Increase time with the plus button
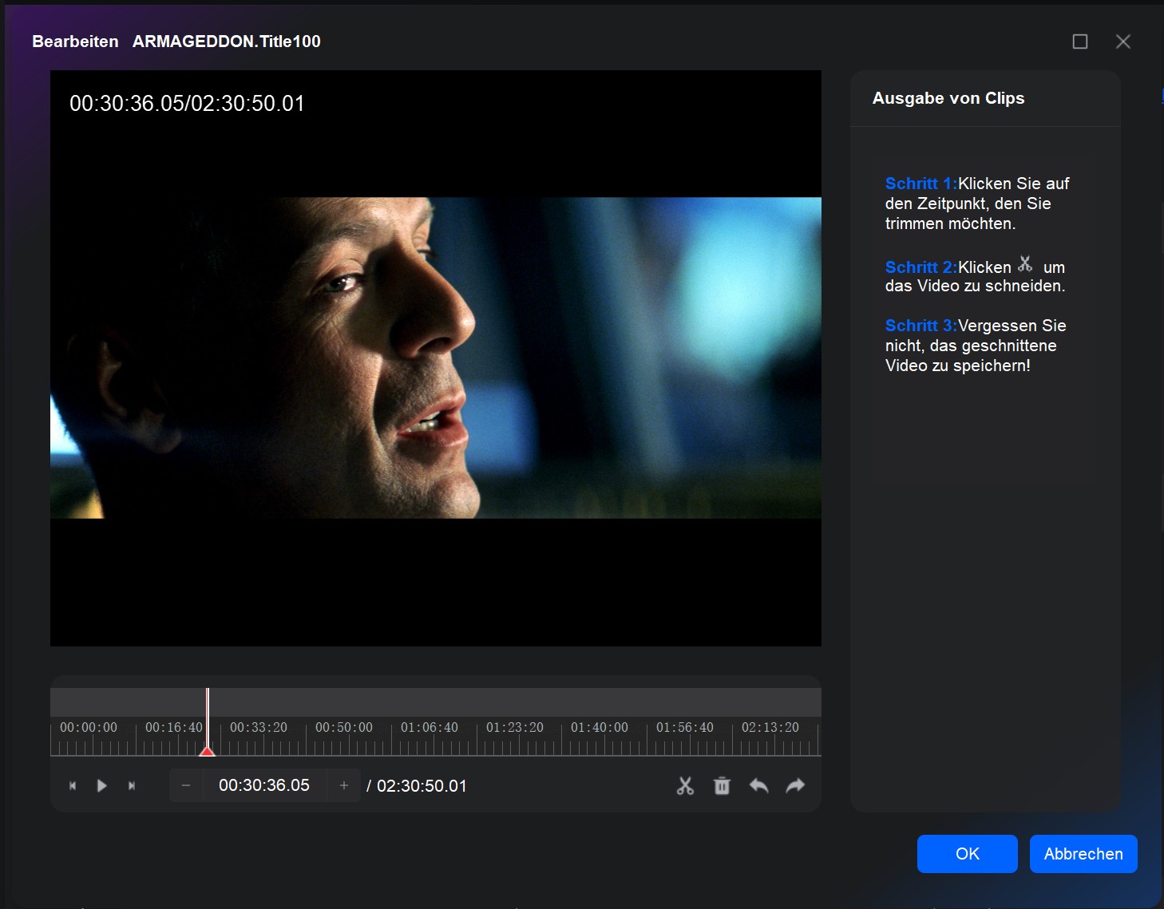Image resolution: width=1164 pixels, height=909 pixels. 344,786
